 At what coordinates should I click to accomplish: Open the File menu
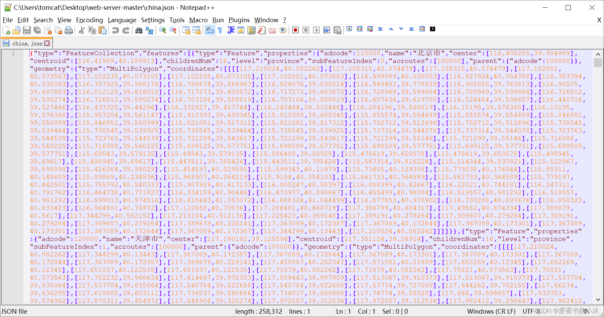click(x=8, y=20)
